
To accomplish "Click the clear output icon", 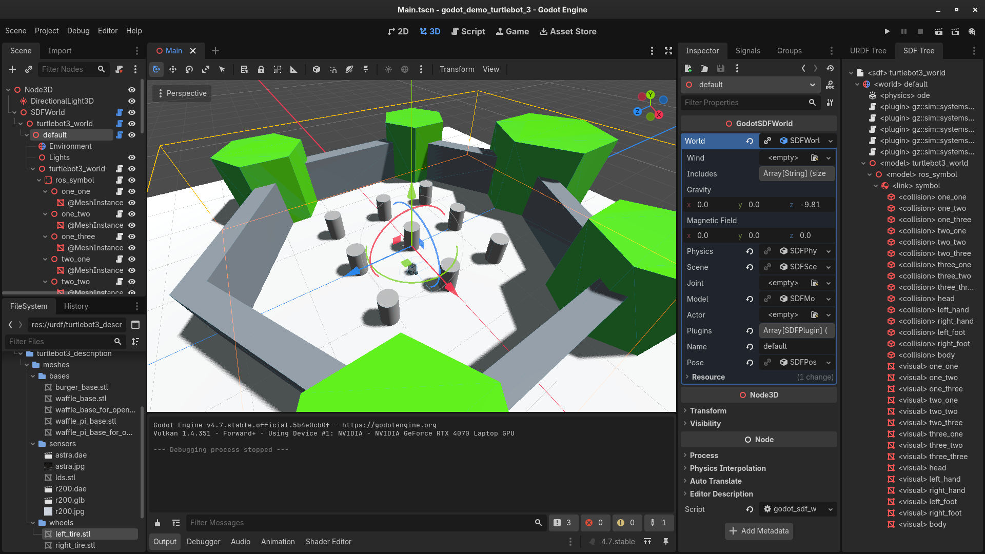I will [x=157, y=523].
